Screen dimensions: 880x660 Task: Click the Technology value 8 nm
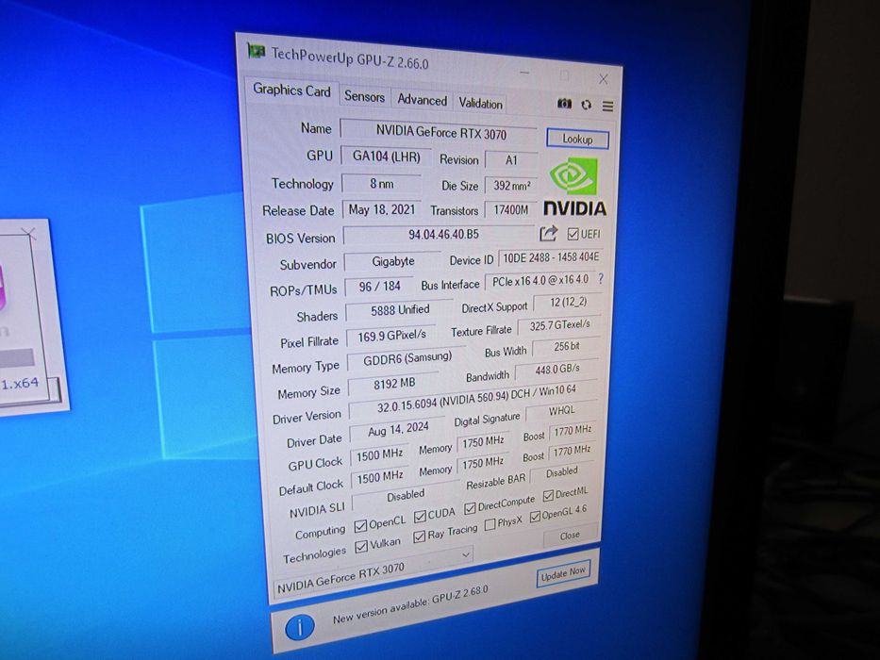click(x=382, y=184)
